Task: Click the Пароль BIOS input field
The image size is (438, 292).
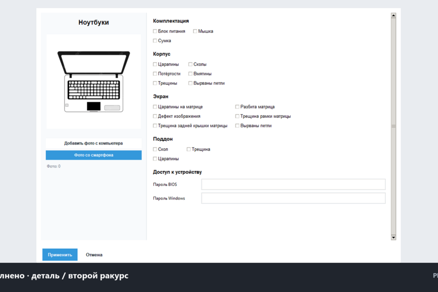Action: pyautogui.click(x=293, y=184)
